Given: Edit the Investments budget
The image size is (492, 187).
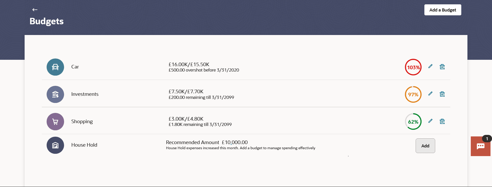Looking at the screenshot, I should pyautogui.click(x=430, y=94).
